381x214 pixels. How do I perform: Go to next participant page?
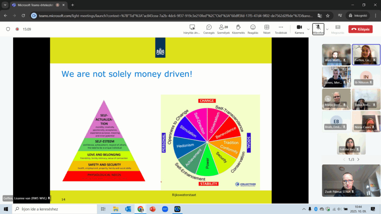tap(358, 159)
